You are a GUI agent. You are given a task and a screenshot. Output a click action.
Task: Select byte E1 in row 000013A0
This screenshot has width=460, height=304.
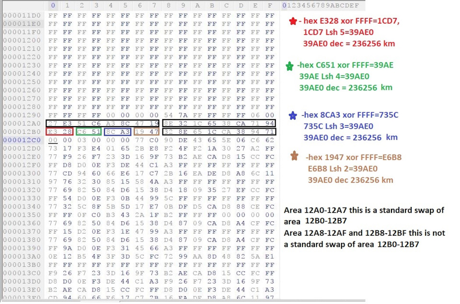click(270, 256)
